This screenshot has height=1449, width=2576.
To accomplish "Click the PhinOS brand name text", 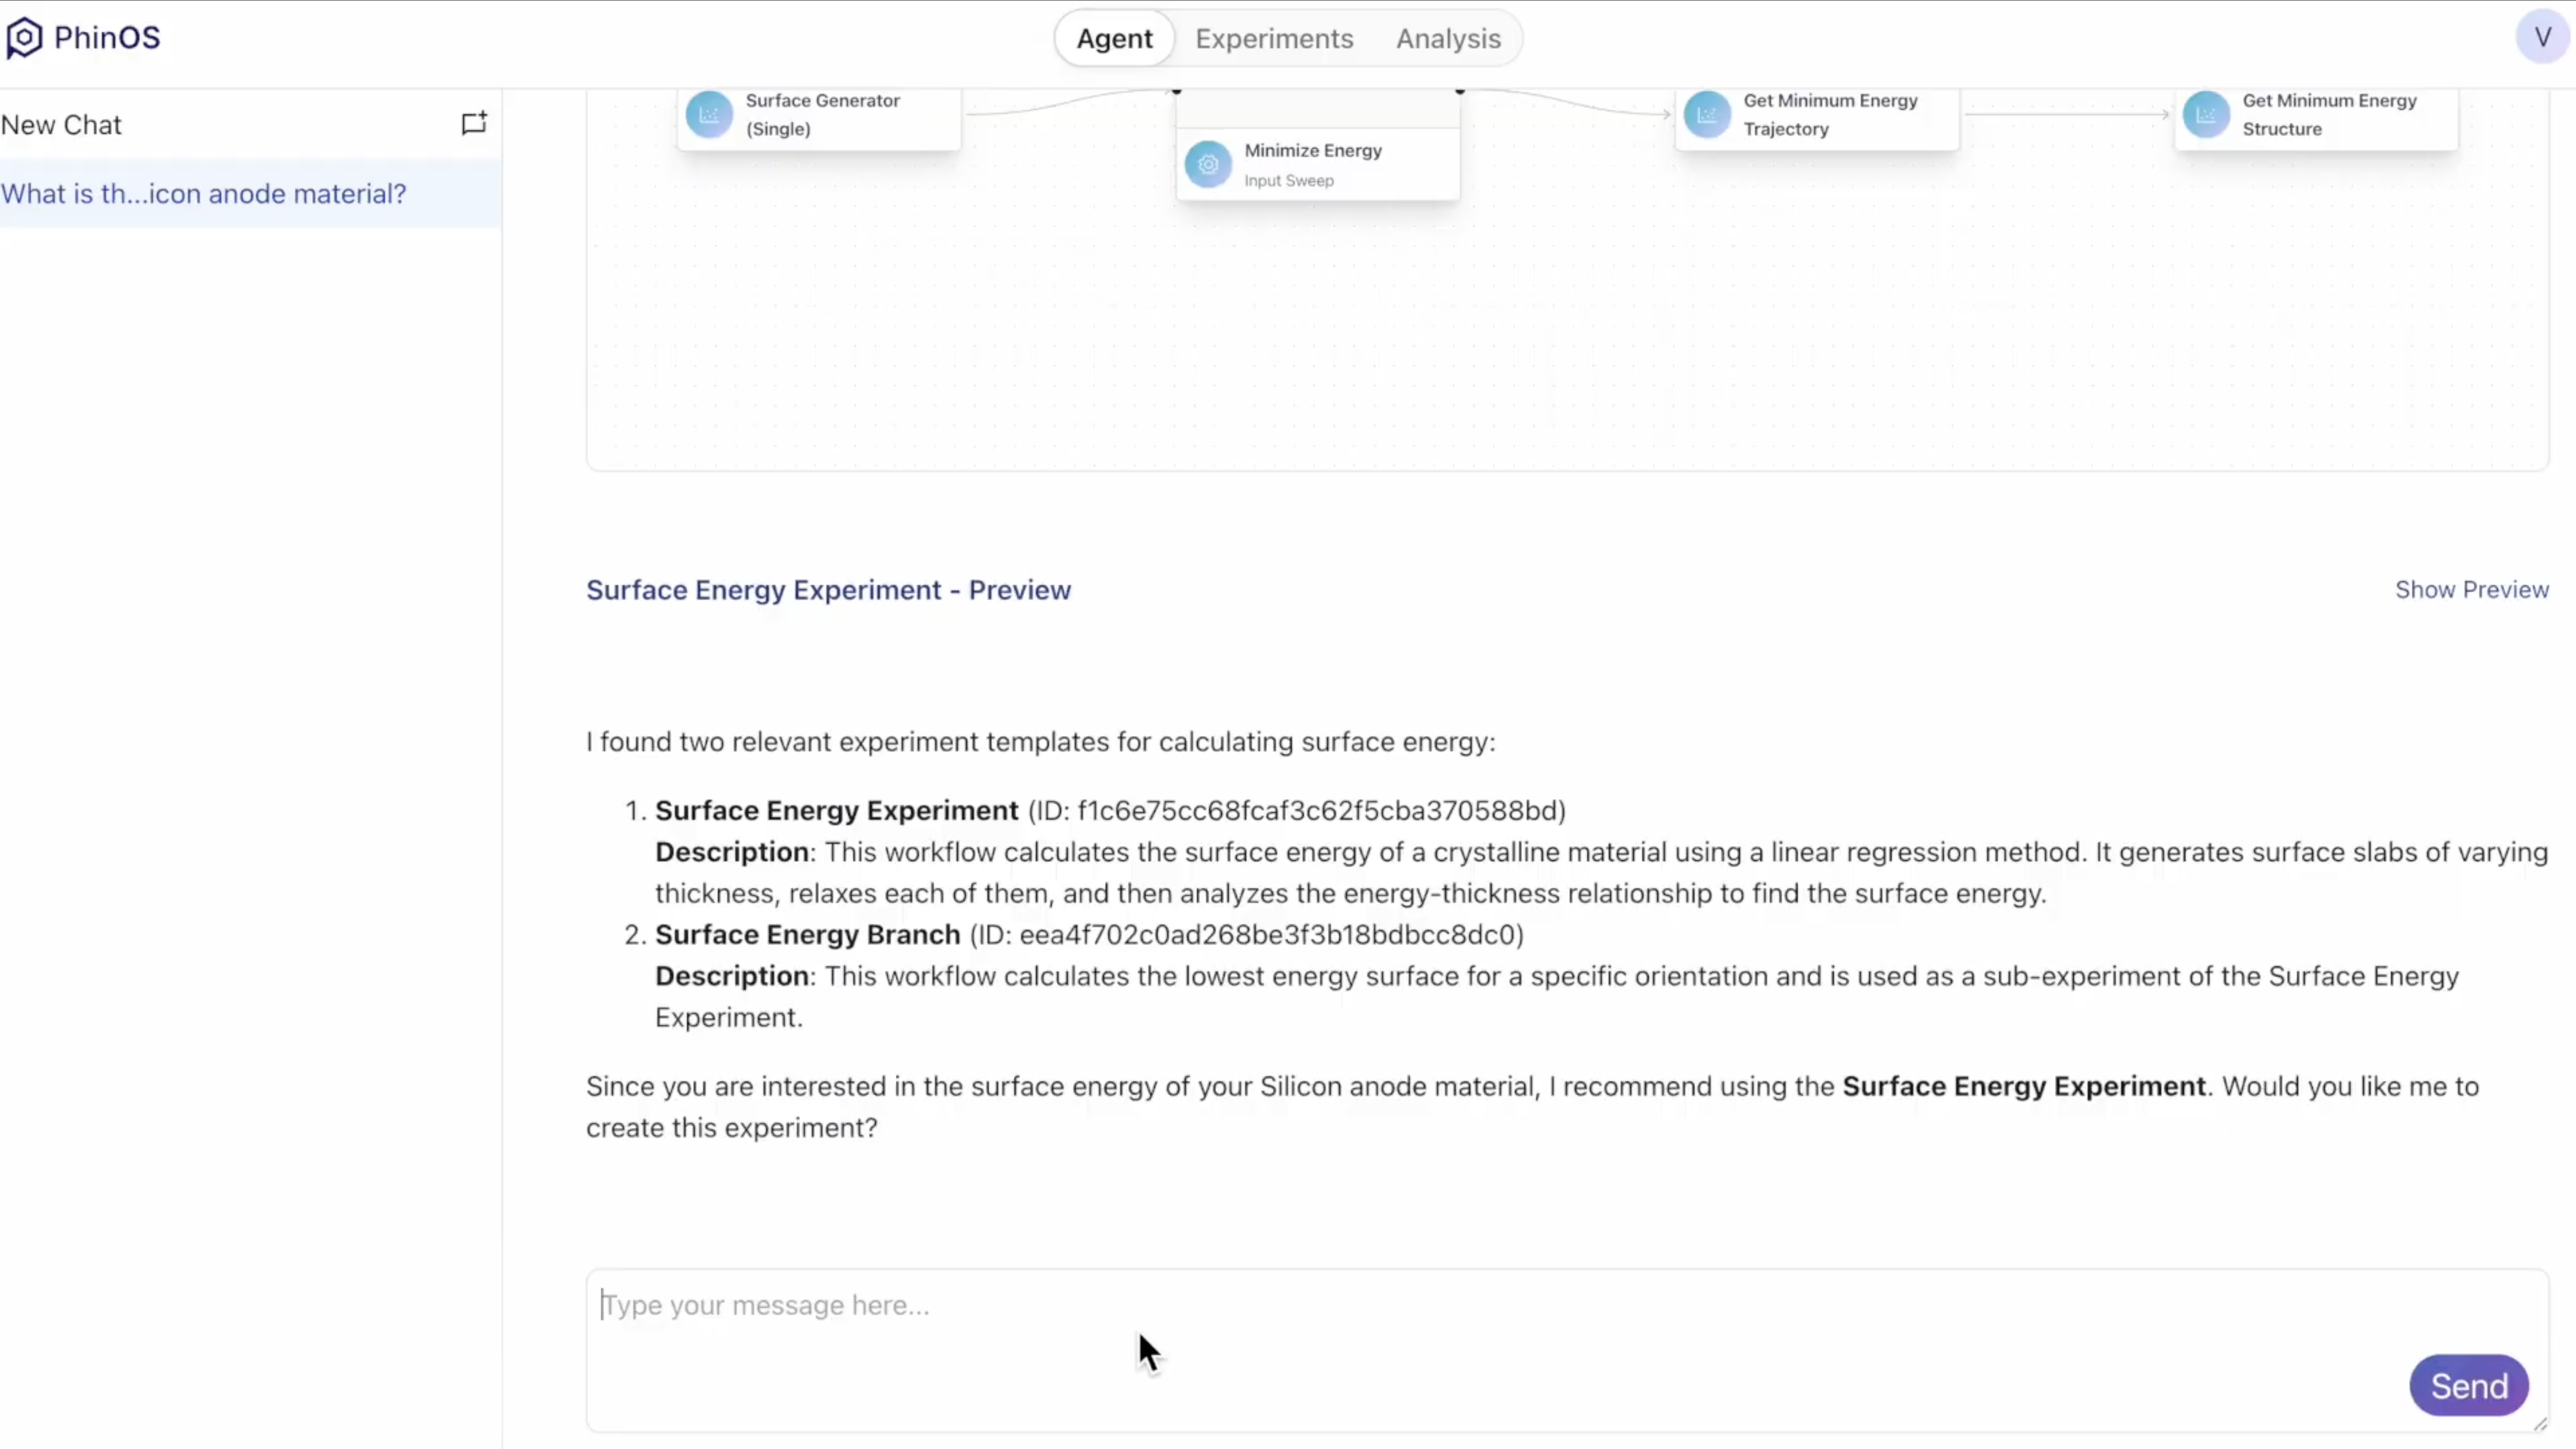I will (x=107, y=38).
